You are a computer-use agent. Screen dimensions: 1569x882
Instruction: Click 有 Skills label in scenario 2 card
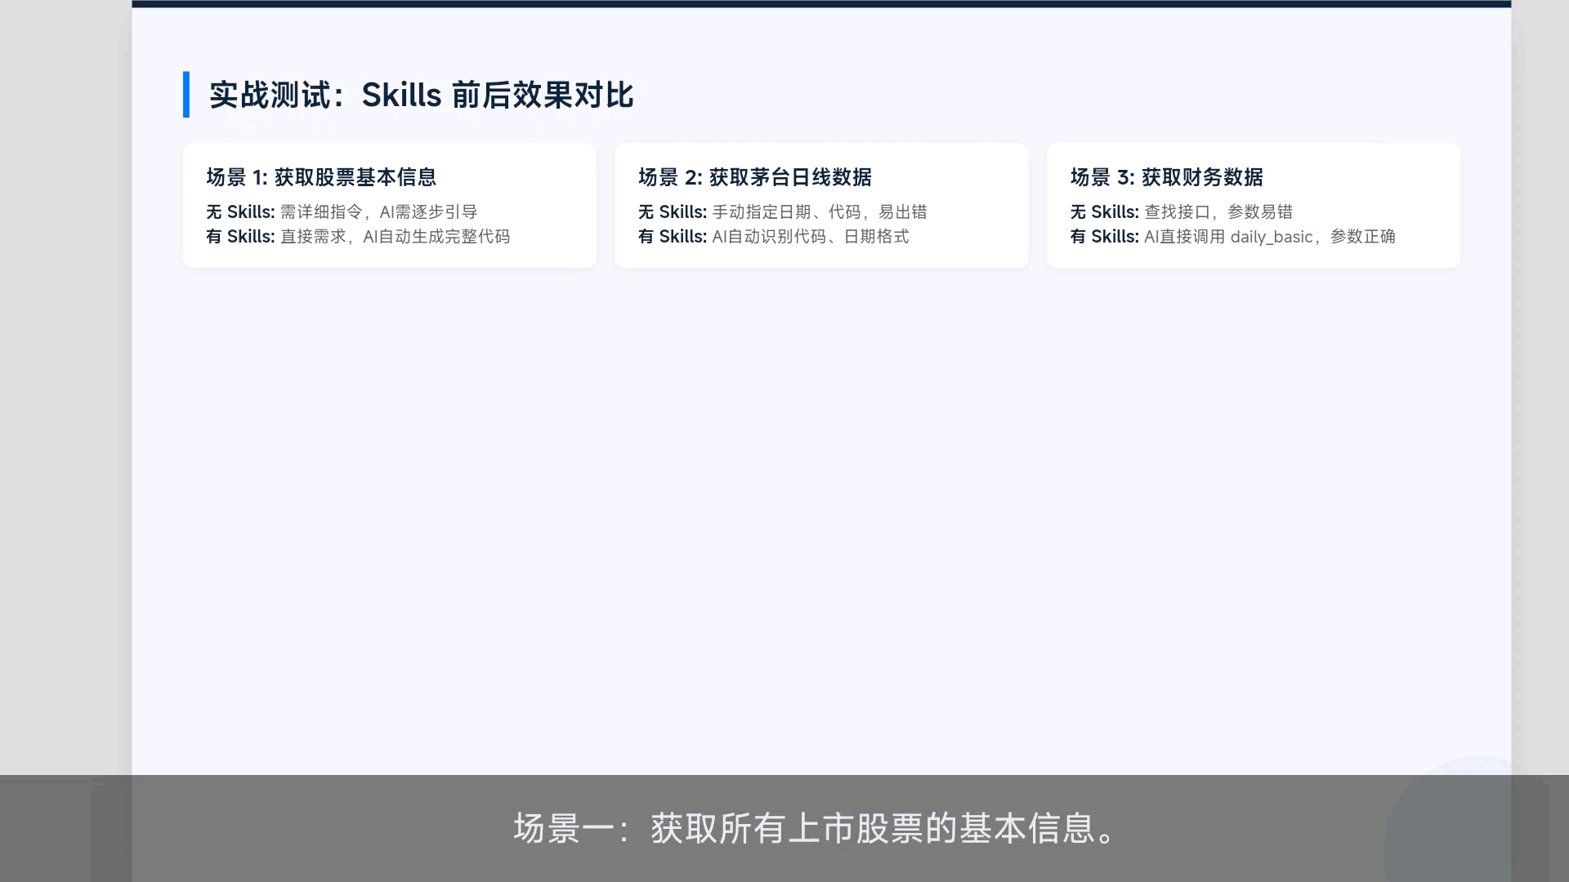(x=672, y=237)
